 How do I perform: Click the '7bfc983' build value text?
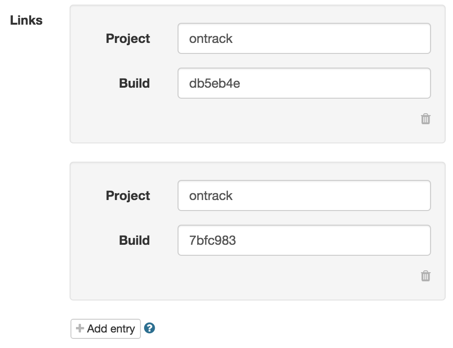213,241
